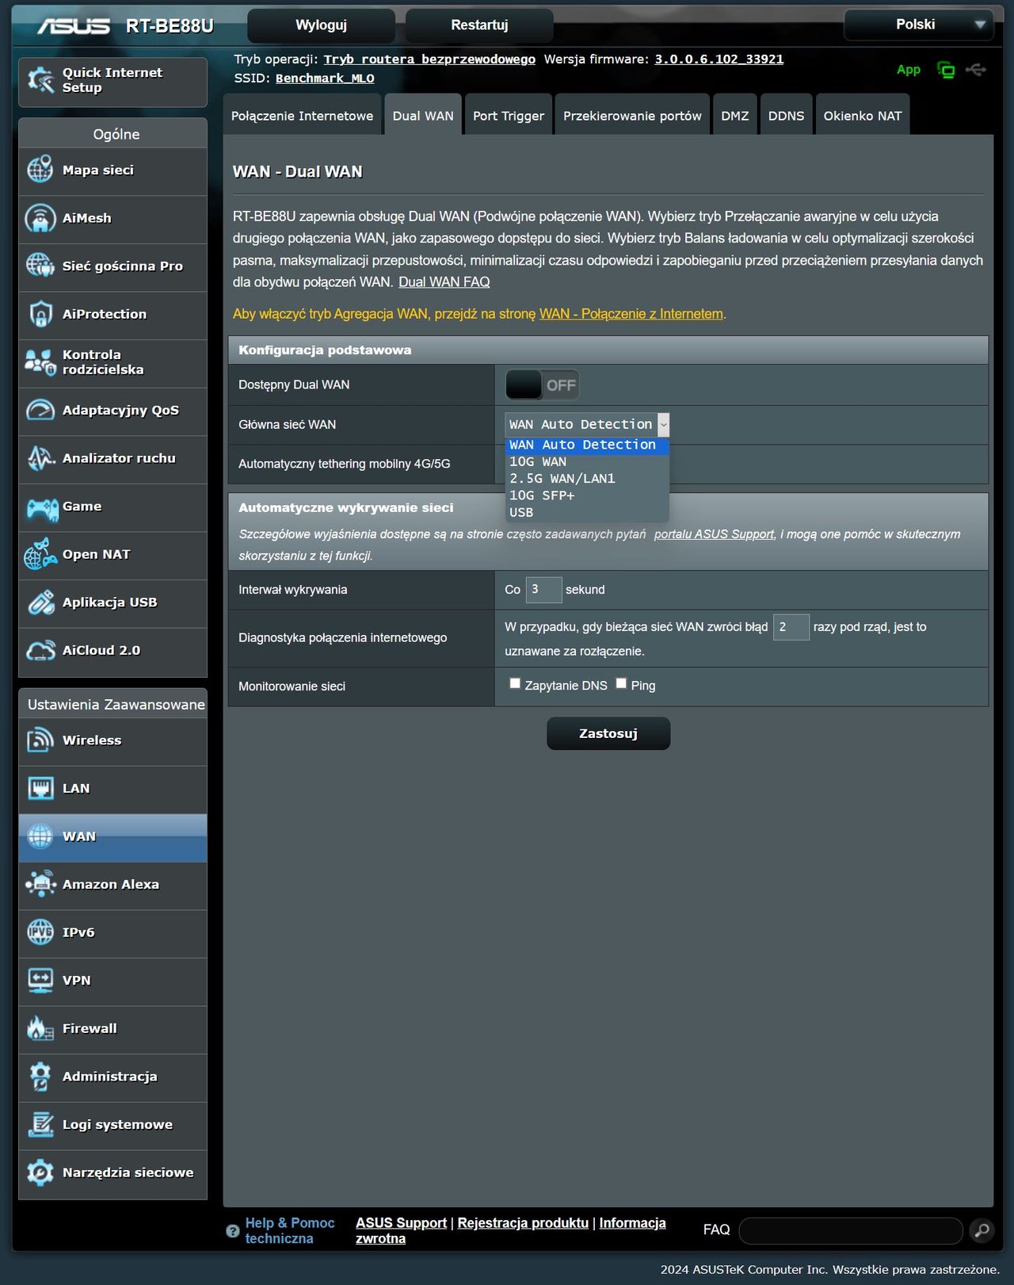Click the Adaptacyjny QoS gauge icon
The width and height of the screenshot is (1014, 1285).
click(x=40, y=411)
